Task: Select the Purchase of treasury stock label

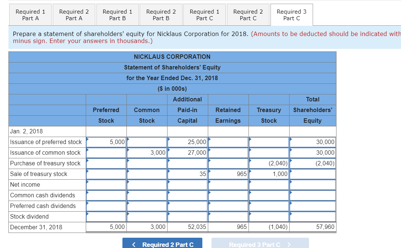Action: coord(45,163)
